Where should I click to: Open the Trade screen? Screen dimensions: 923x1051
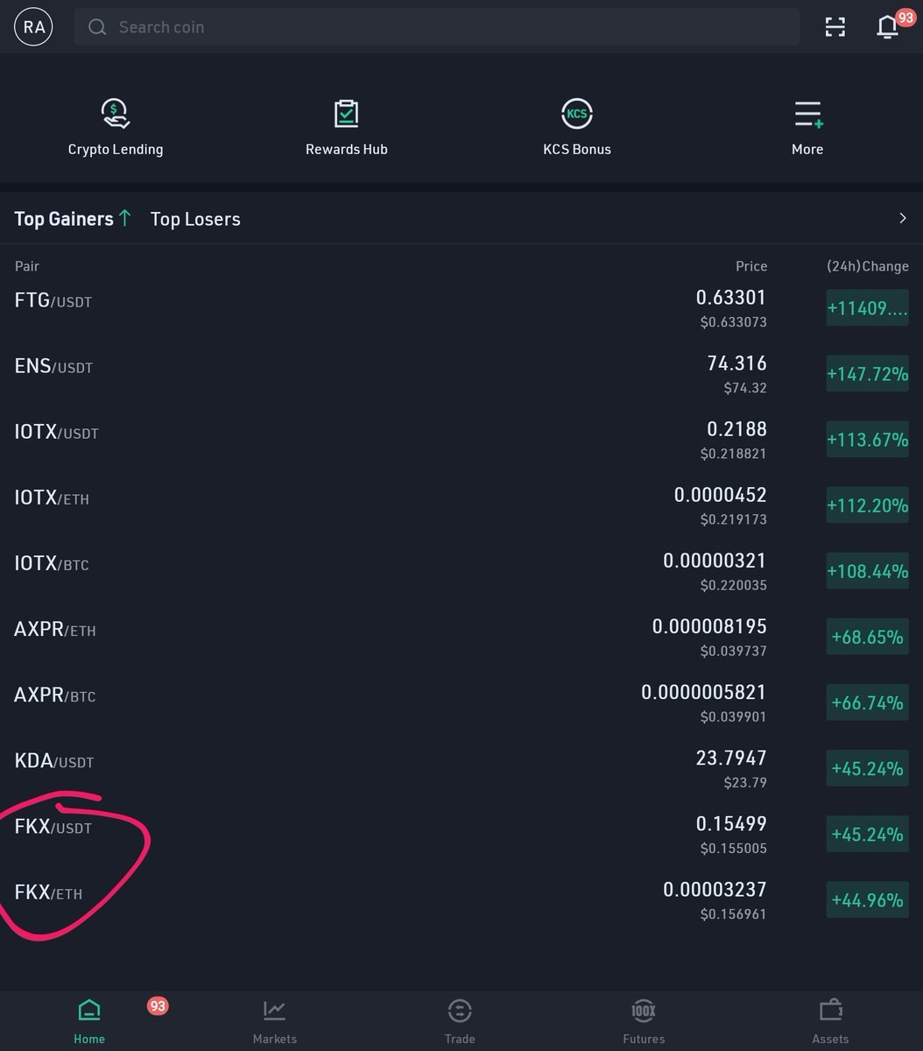pos(459,1020)
